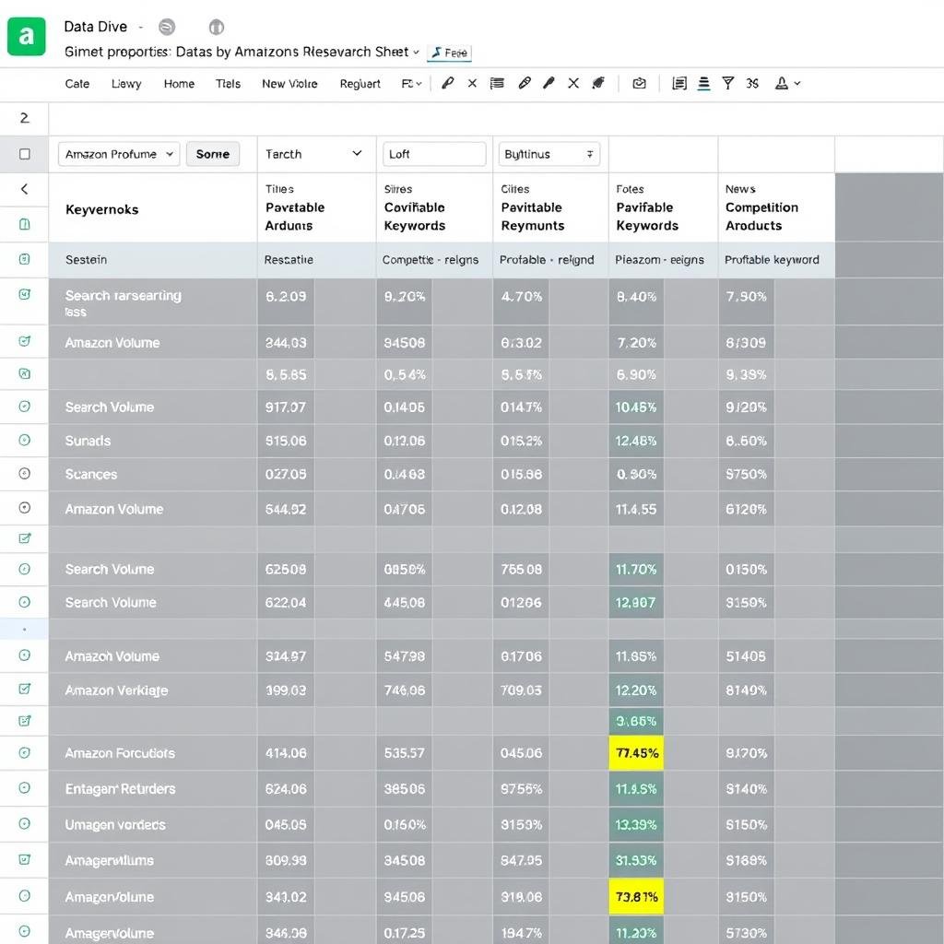Viewport: 944px width, 944px height.
Task: Switch to the Home menu
Action: click(x=179, y=84)
